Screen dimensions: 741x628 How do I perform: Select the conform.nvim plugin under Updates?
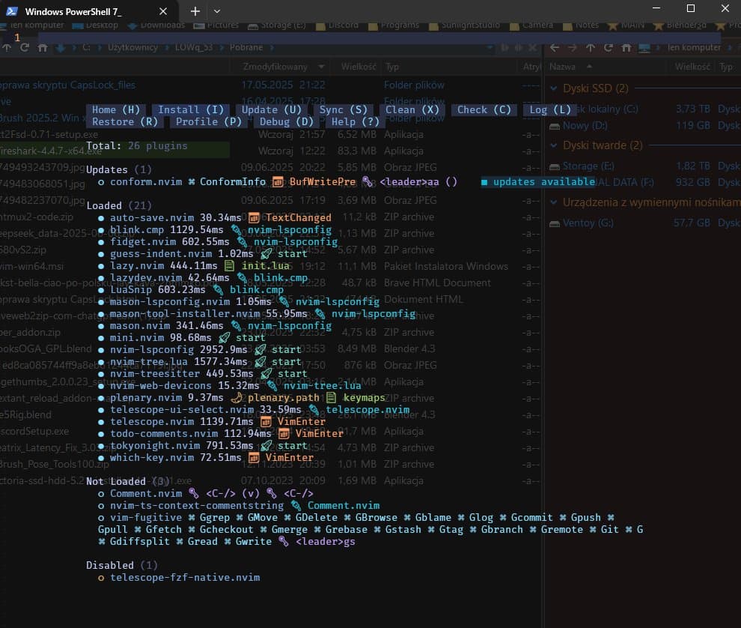click(x=145, y=181)
